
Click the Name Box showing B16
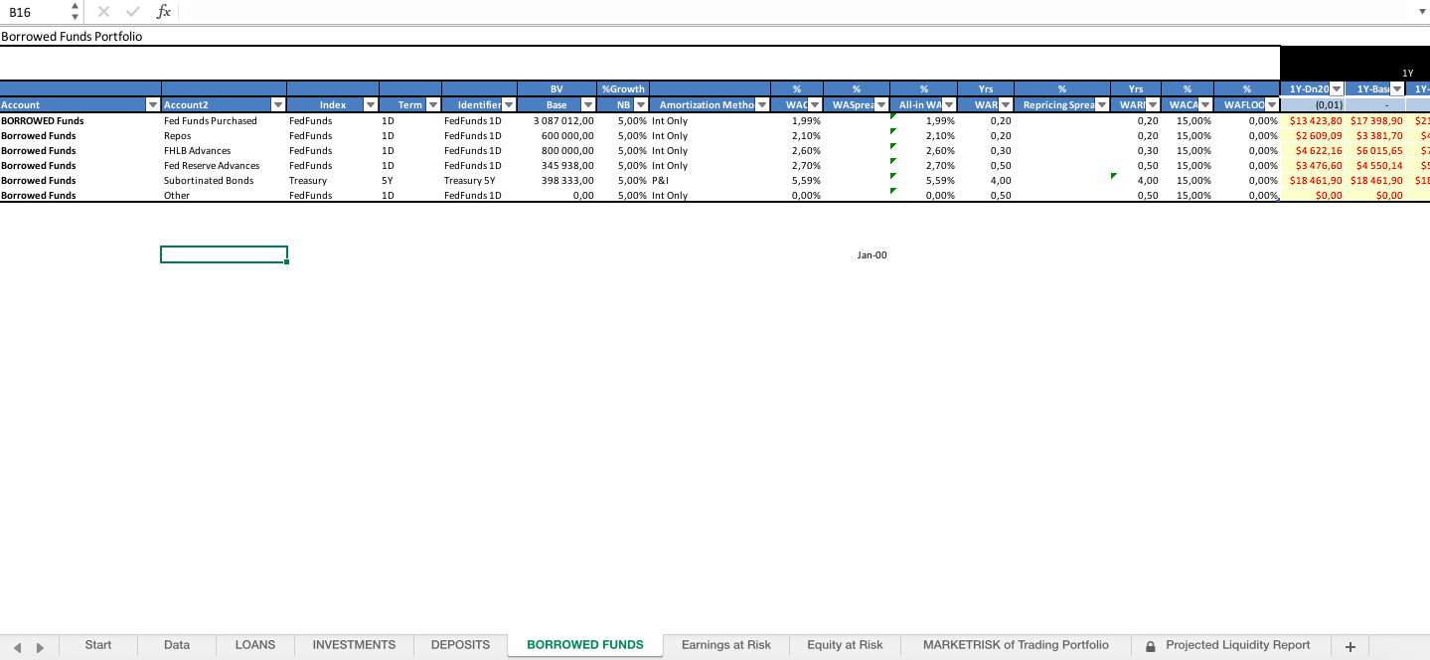pos(36,12)
